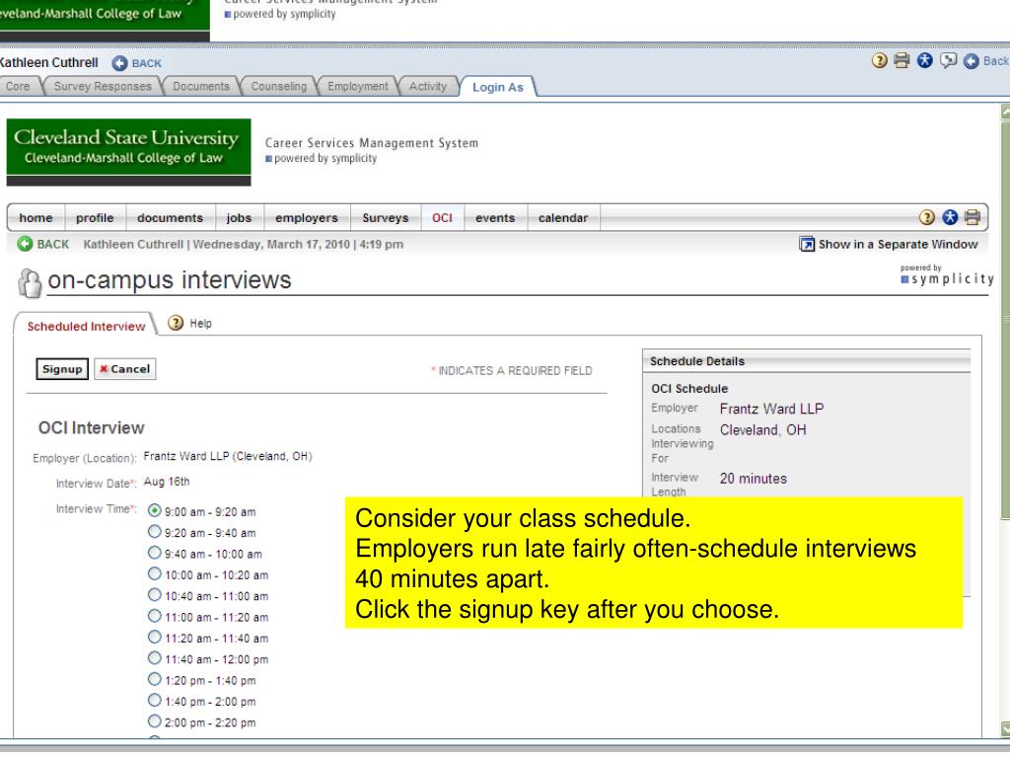
Task: Open the Survey Responses tab
Action: 103,87
